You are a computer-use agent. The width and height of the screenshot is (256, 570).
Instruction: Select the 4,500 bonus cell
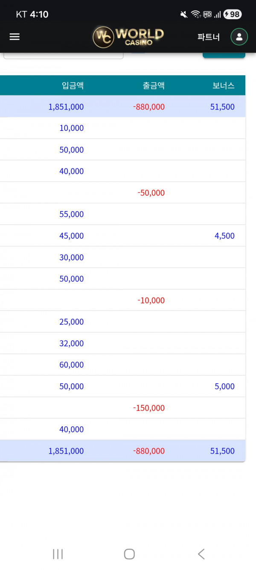coord(225,236)
